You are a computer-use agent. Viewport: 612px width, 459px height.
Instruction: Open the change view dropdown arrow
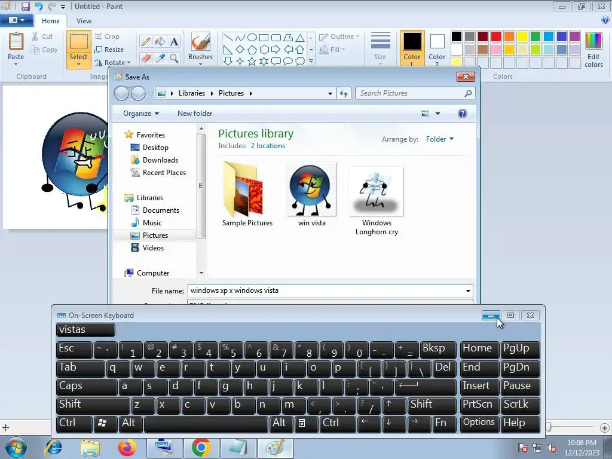[x=437, y=114]
